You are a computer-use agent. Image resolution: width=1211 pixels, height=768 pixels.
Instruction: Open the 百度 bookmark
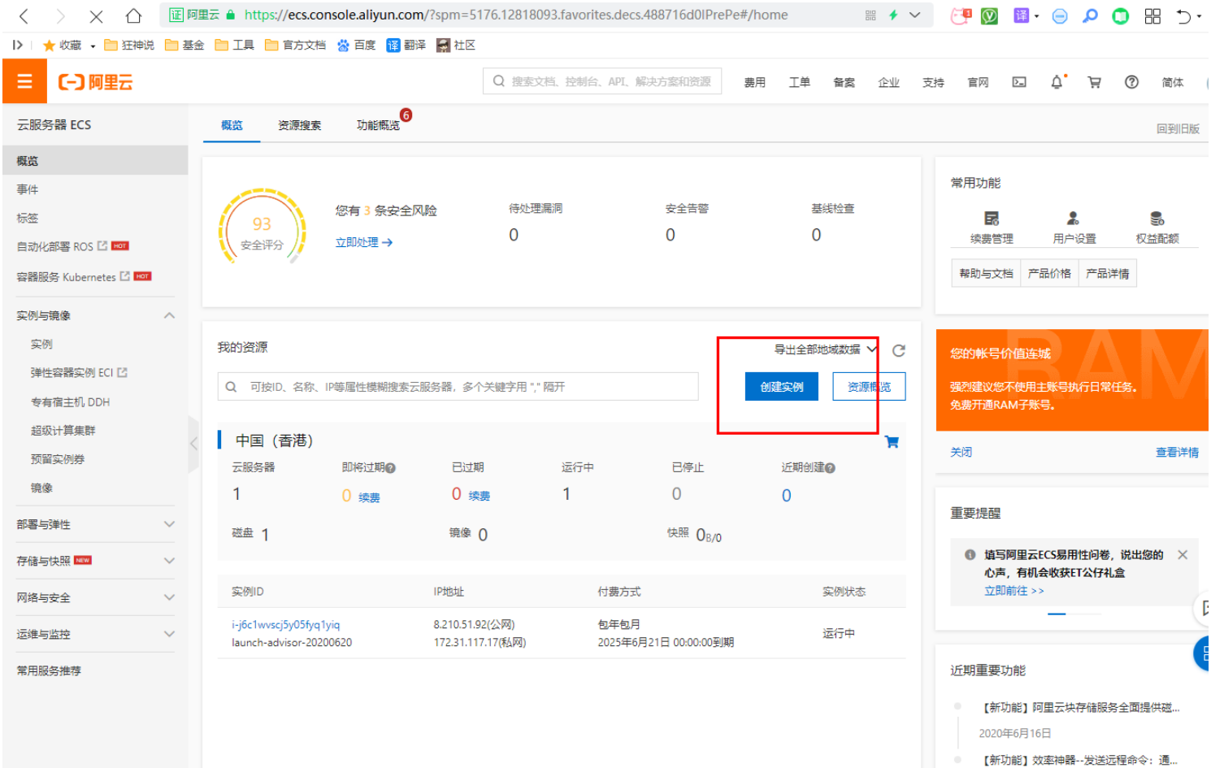point(356,46)
